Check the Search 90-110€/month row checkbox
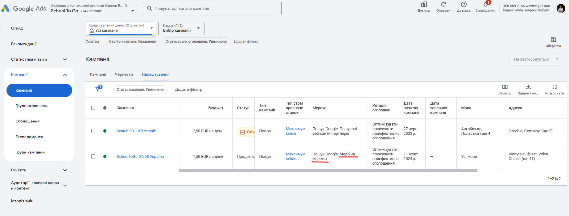569x216 pixels. pyautogui.click(x=93, y=131)
